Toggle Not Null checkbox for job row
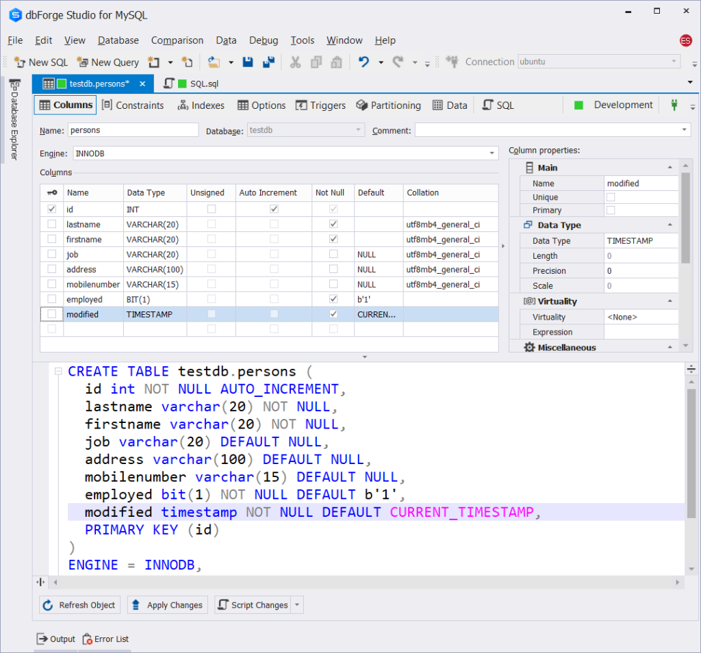This screenshot has height=653, width=701. (333, 254)
